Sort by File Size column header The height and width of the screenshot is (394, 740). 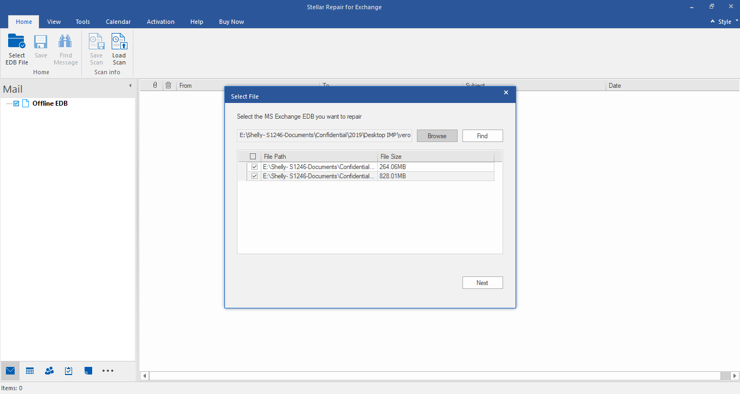pyautogui.click(x=436, y=157)
